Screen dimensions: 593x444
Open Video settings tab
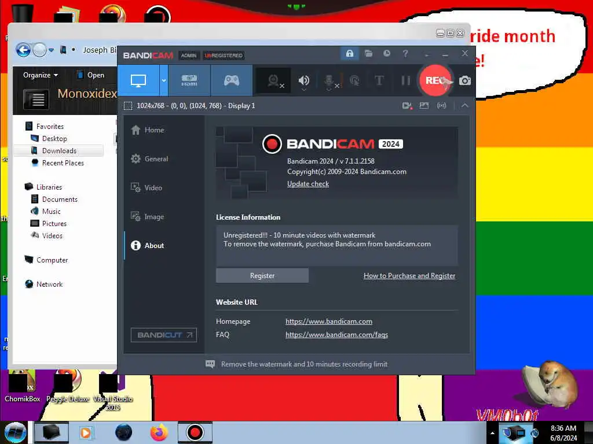click(x=147, y=188)
